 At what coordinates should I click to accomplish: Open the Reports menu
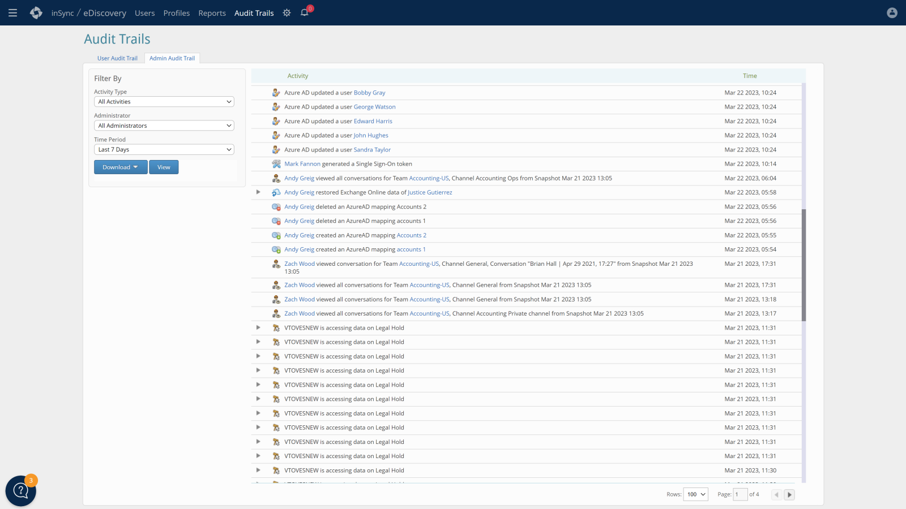pyautogui.click(x=212, y=13)
